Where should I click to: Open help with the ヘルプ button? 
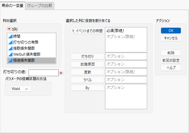171,68
